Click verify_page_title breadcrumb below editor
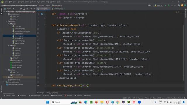Image resolution: width=187 pixels, height=105 pixels. 52,93
